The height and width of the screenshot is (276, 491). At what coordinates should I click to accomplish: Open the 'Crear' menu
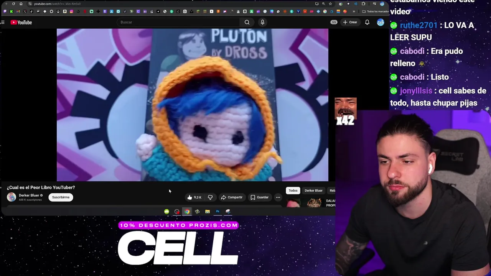point(350,22)
